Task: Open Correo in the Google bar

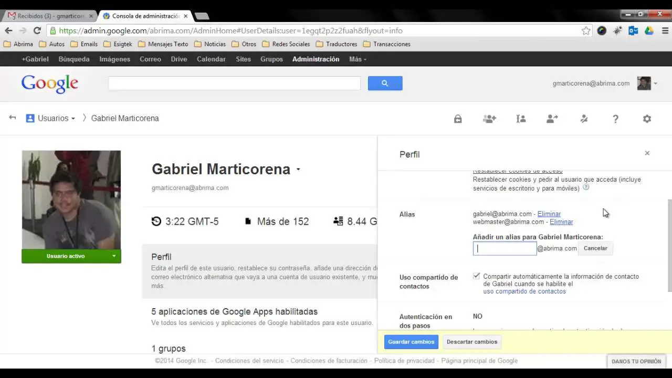Action: [150, 59]
